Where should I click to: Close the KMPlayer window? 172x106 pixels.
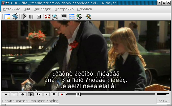[x=169, y=3]
